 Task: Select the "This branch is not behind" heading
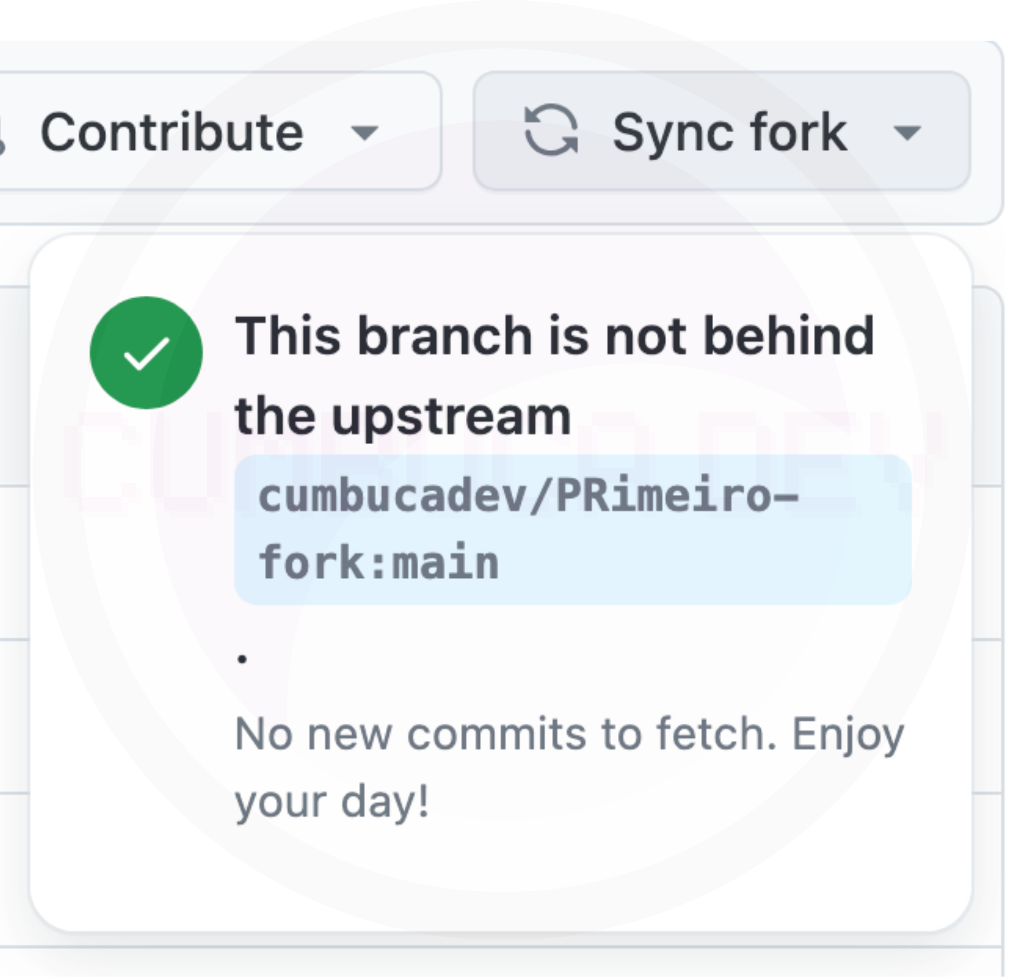pos(554,336)
